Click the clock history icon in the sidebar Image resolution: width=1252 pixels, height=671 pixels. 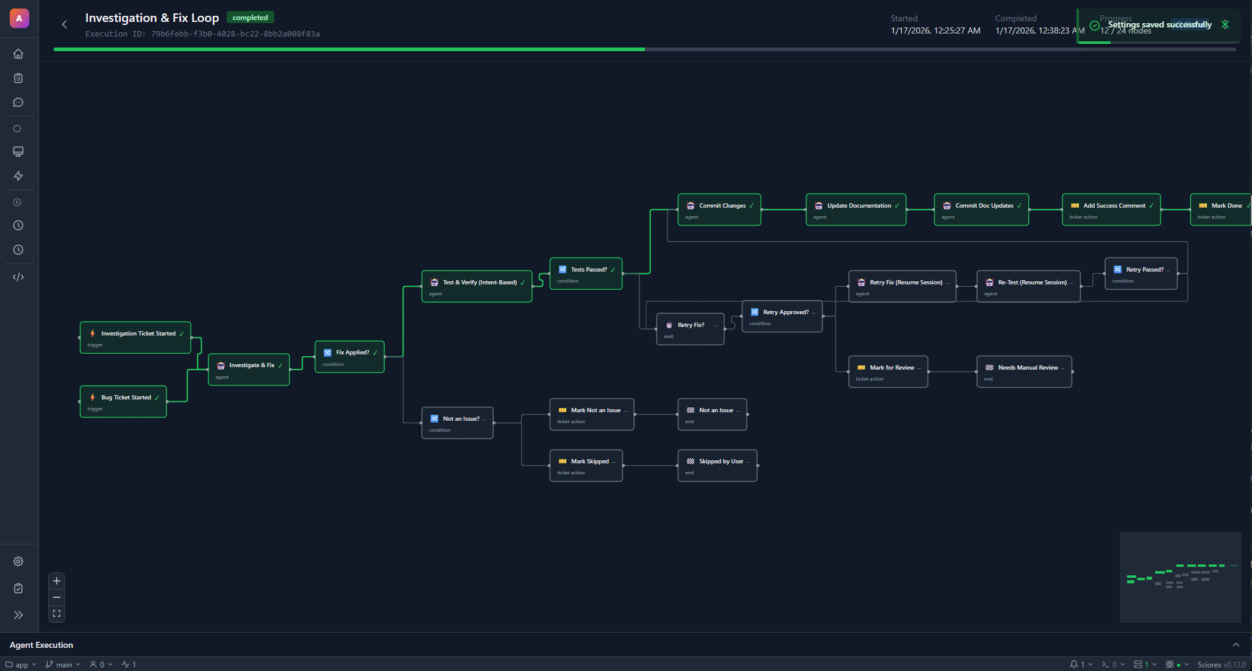pyautogui.click(x=18, y=225)
